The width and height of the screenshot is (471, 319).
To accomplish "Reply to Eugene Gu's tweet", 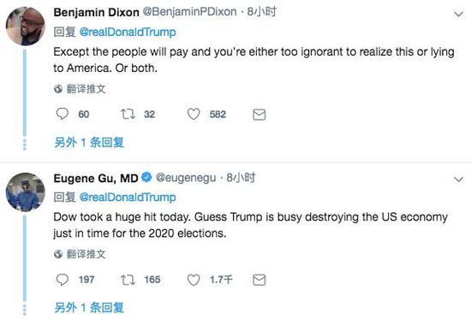I will pos(63,280).
